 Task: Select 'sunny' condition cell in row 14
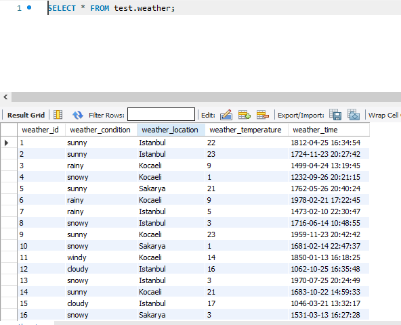click(102, 292)
